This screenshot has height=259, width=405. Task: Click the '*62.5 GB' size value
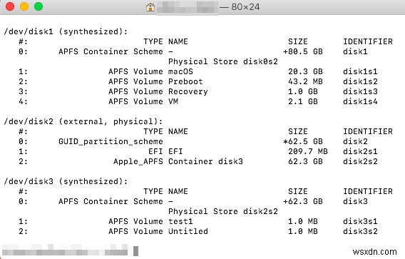303,142
